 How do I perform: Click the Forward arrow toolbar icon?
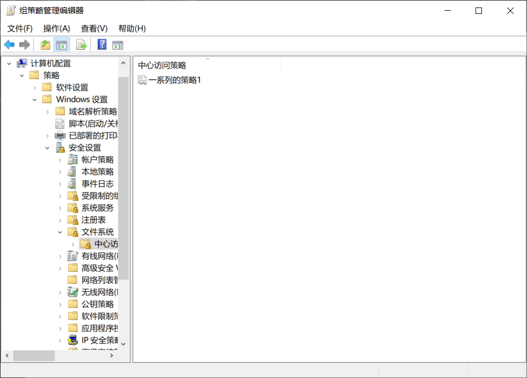[x=25, y=44]
